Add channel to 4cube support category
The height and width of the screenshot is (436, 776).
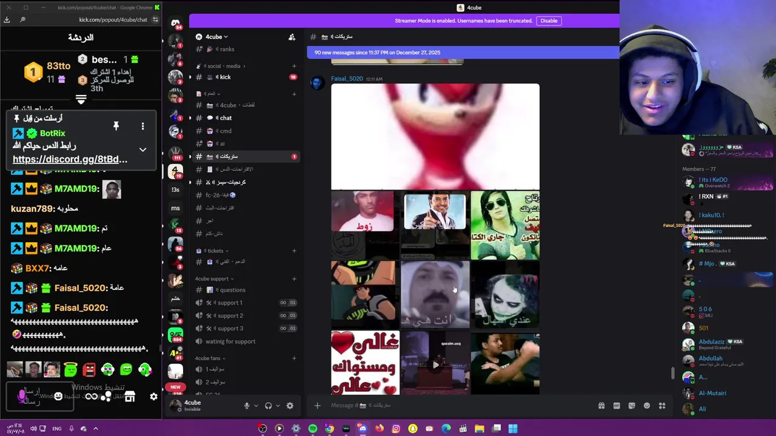[x=294, y=279]
